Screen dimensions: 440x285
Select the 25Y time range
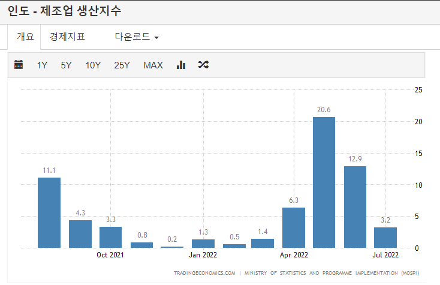[122, 65]
